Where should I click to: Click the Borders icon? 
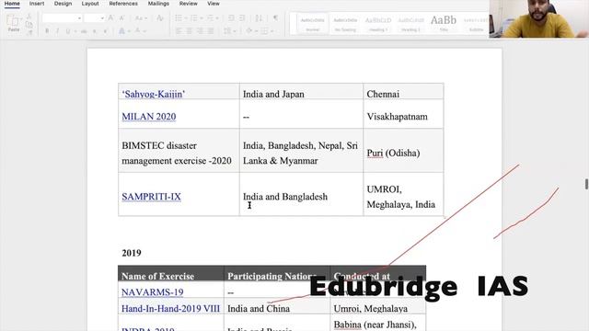264,31
